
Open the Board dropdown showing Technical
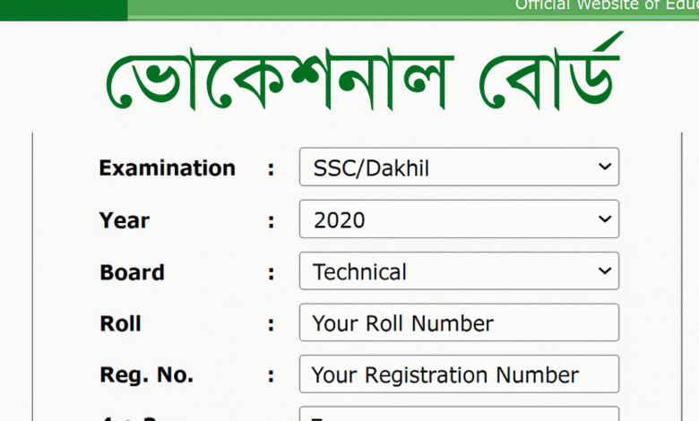click(x=459, y=271)
